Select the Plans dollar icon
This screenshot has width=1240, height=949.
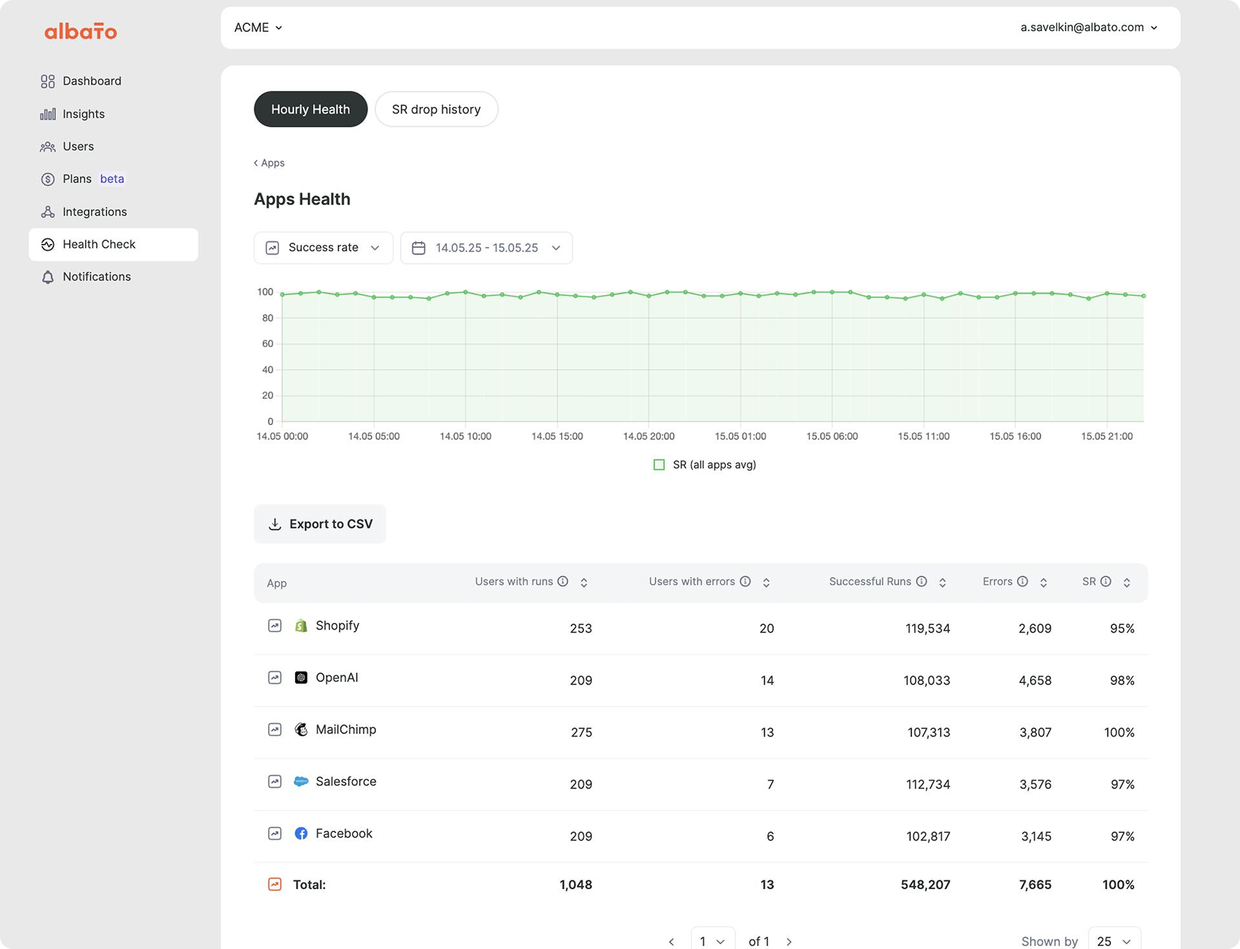point(47,179)
